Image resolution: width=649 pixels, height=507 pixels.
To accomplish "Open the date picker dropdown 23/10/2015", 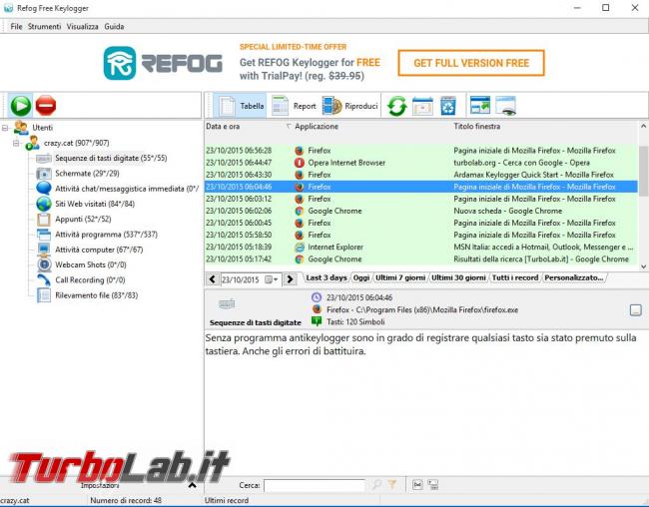I will [x=272, y=279].
